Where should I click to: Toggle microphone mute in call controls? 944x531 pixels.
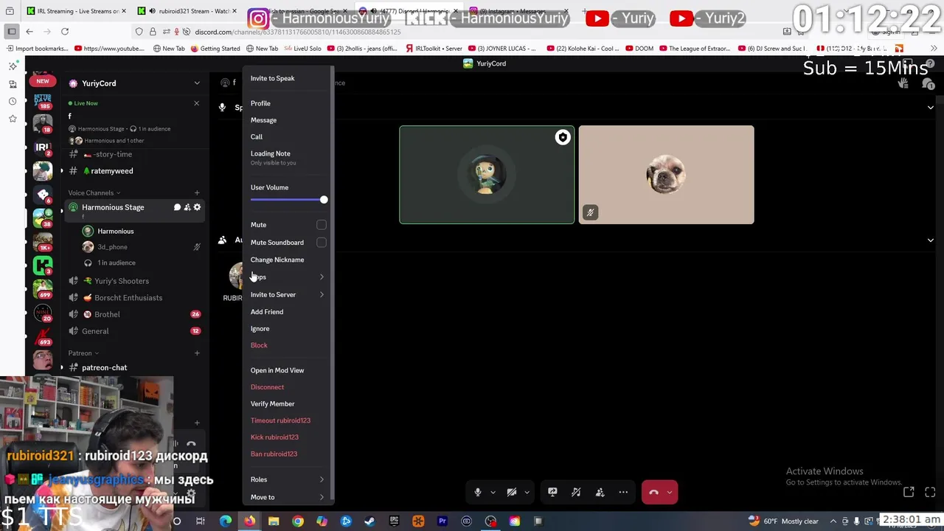[x=478, y=492]
